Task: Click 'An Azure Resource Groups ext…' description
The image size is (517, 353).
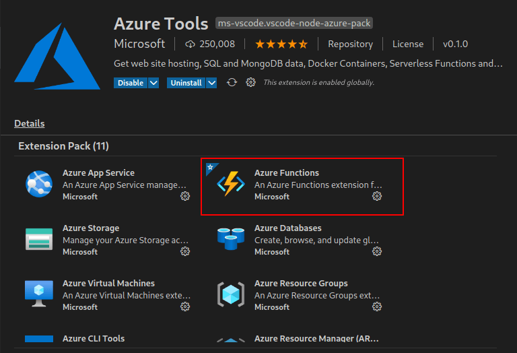Action: tap(317, 295)
